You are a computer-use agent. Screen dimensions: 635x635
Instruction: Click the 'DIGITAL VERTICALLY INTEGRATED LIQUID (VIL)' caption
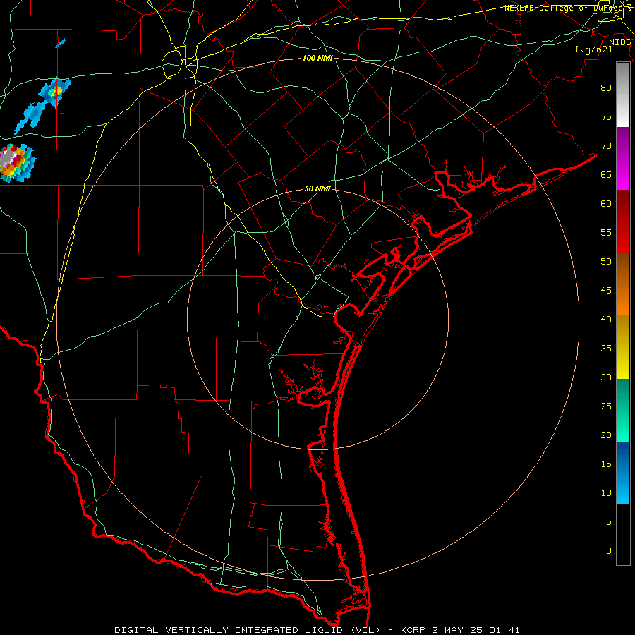point(248,630)
